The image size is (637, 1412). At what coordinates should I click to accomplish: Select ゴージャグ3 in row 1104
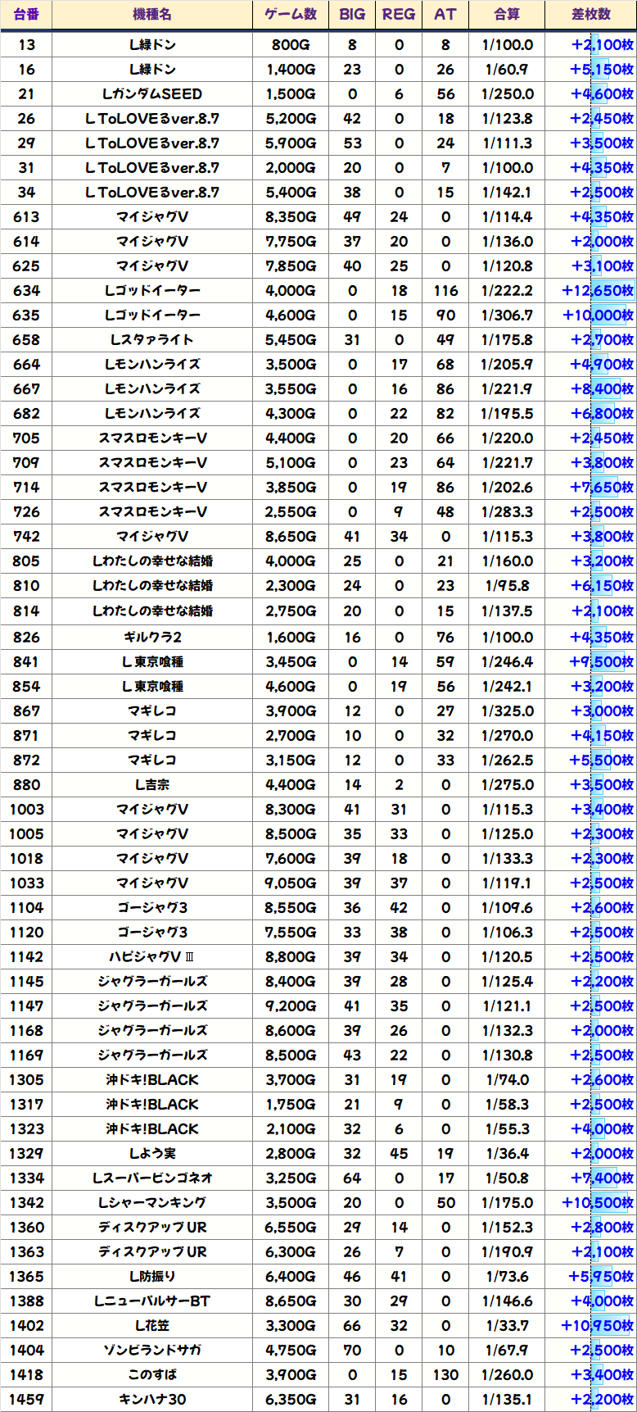click(152, 908)
